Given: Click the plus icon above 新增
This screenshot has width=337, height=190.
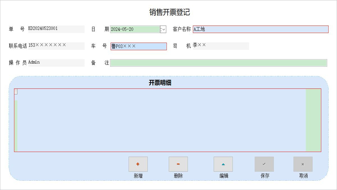Looking at the screenshot, I should (138, 164).
